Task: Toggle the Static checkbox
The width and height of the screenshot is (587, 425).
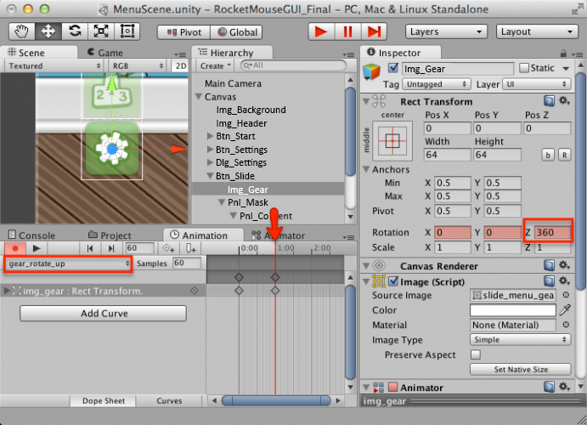Action: (x=524, y=68)
